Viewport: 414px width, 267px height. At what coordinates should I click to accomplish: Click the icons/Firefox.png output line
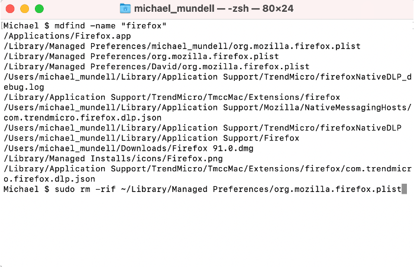(114, 159)
